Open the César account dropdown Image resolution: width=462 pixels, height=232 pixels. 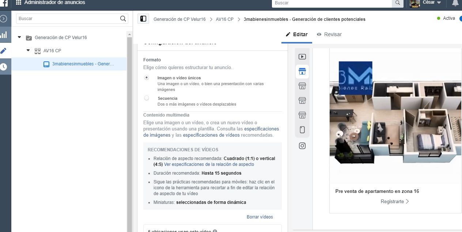pyautogui.click(x=432, y=3)
